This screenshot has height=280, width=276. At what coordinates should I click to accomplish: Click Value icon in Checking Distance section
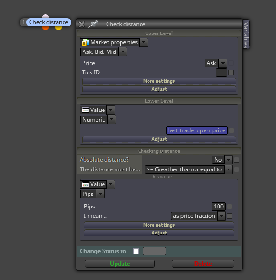(x=85, y=184)
